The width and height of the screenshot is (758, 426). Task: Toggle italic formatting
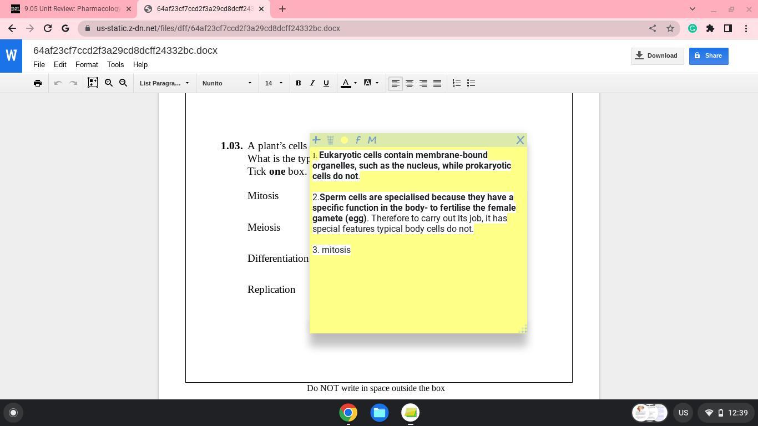point(312,83)
